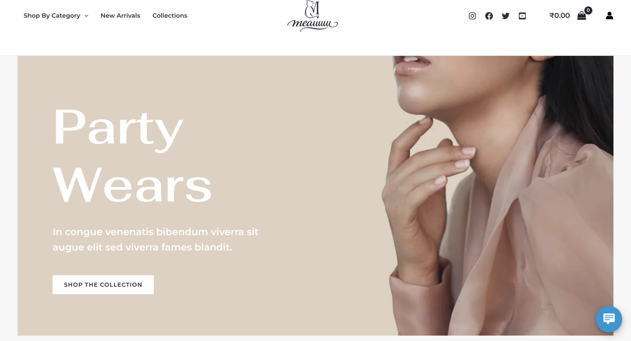
Task: Click the ₹0.00 cart total link
Action: pos(559,15)
